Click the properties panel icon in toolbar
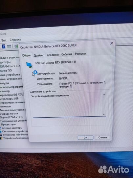 (9, 46)
